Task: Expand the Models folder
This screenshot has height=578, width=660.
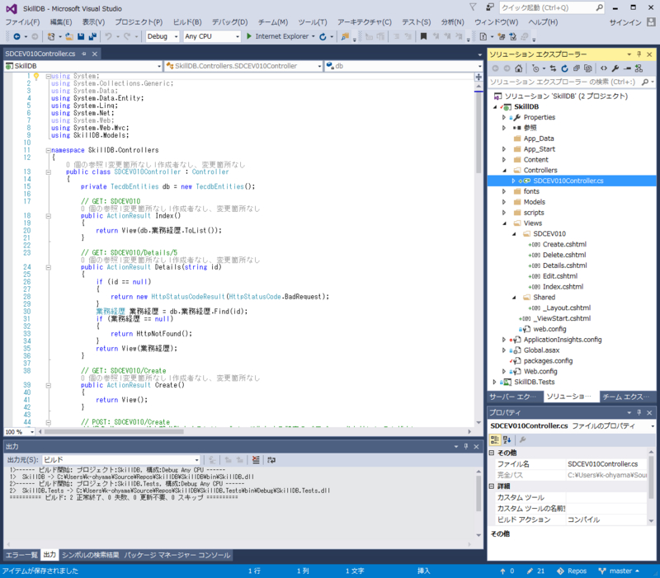Action: point(504,202)
